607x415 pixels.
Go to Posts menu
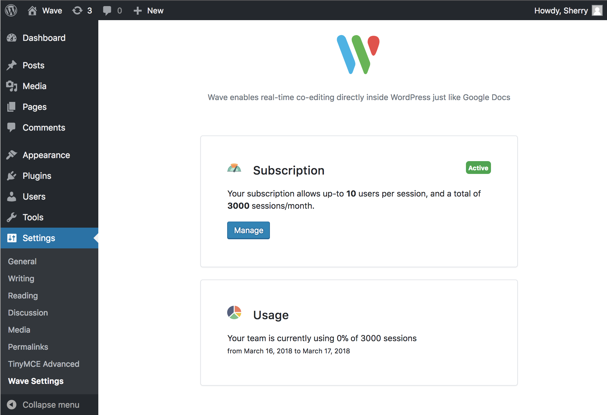34,65
